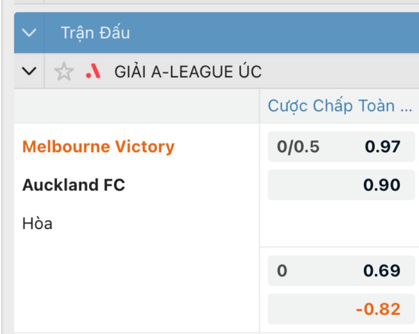Bet on Melbourne Victory at 0.97

click(383, 147)
